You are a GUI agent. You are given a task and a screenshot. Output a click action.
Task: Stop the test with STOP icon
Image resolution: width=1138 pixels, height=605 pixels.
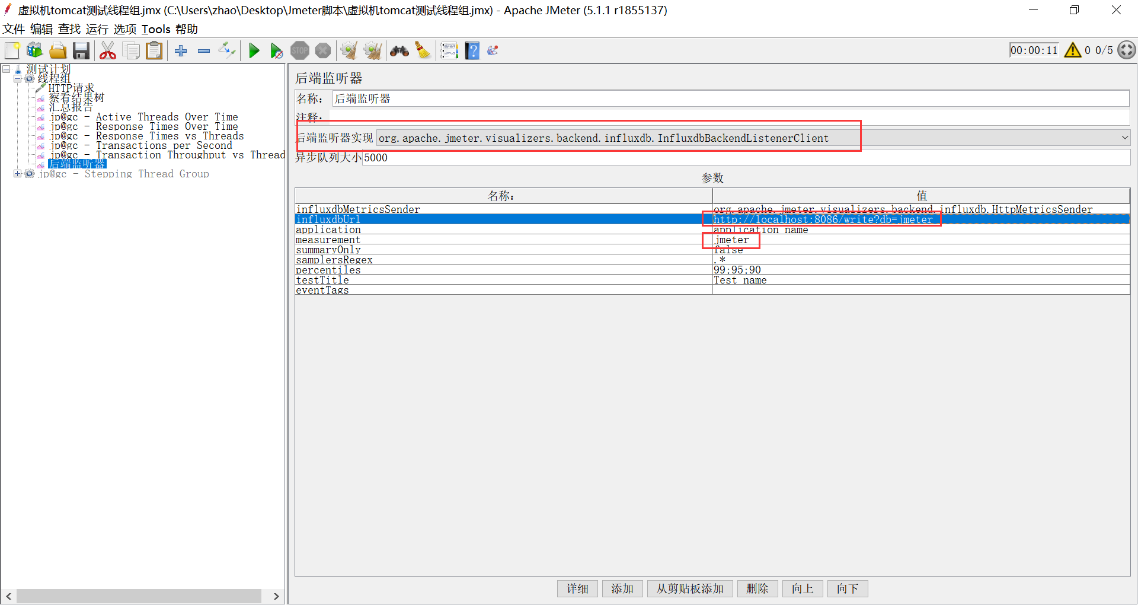tap(300, 51)
